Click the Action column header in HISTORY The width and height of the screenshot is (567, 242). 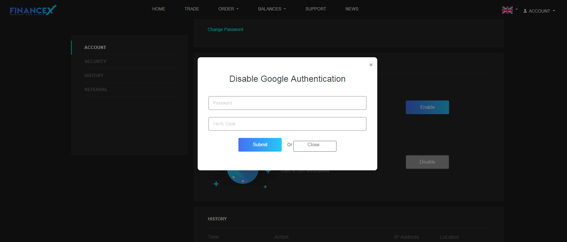pos(281,237)
